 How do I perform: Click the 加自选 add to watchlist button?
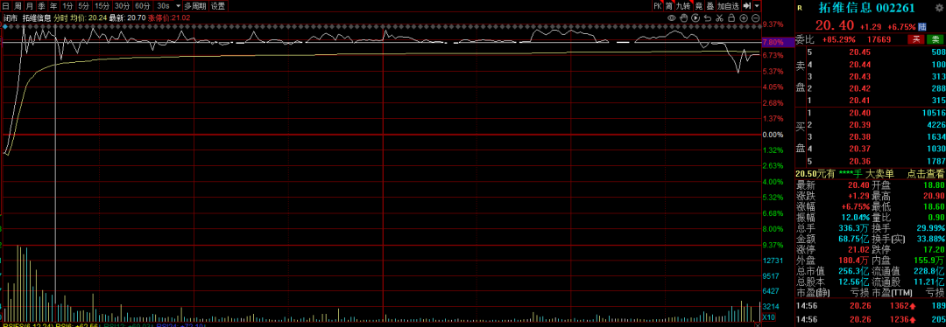tap(728, 6)
